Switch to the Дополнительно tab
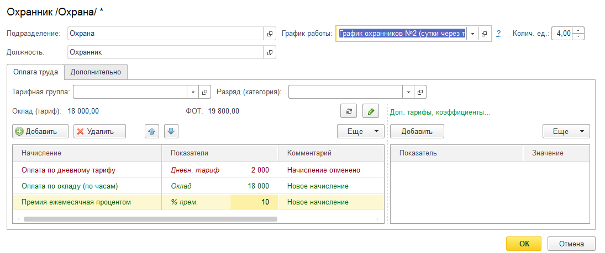605x253 pixels. 96,72
